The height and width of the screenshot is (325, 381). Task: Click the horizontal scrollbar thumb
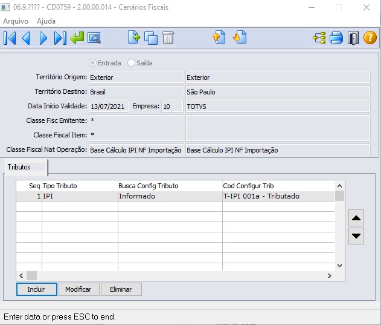(31, 276)
